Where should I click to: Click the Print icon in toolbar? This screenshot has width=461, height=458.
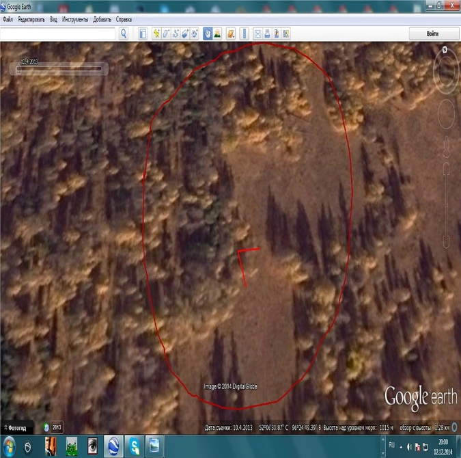pos(267,33)
